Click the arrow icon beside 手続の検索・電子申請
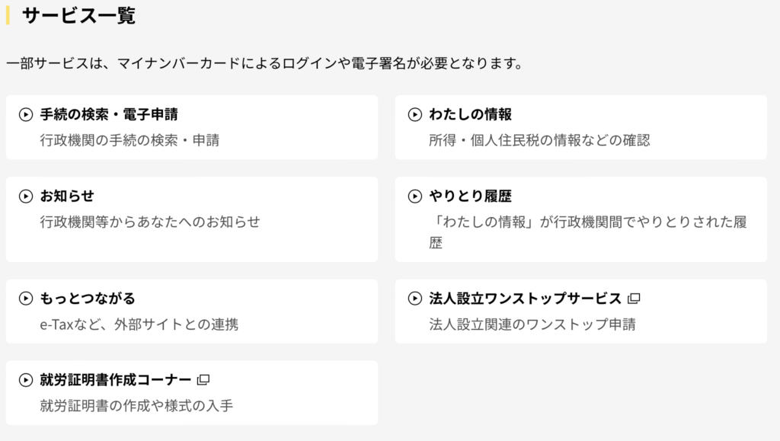 click(x=26, y=115)
